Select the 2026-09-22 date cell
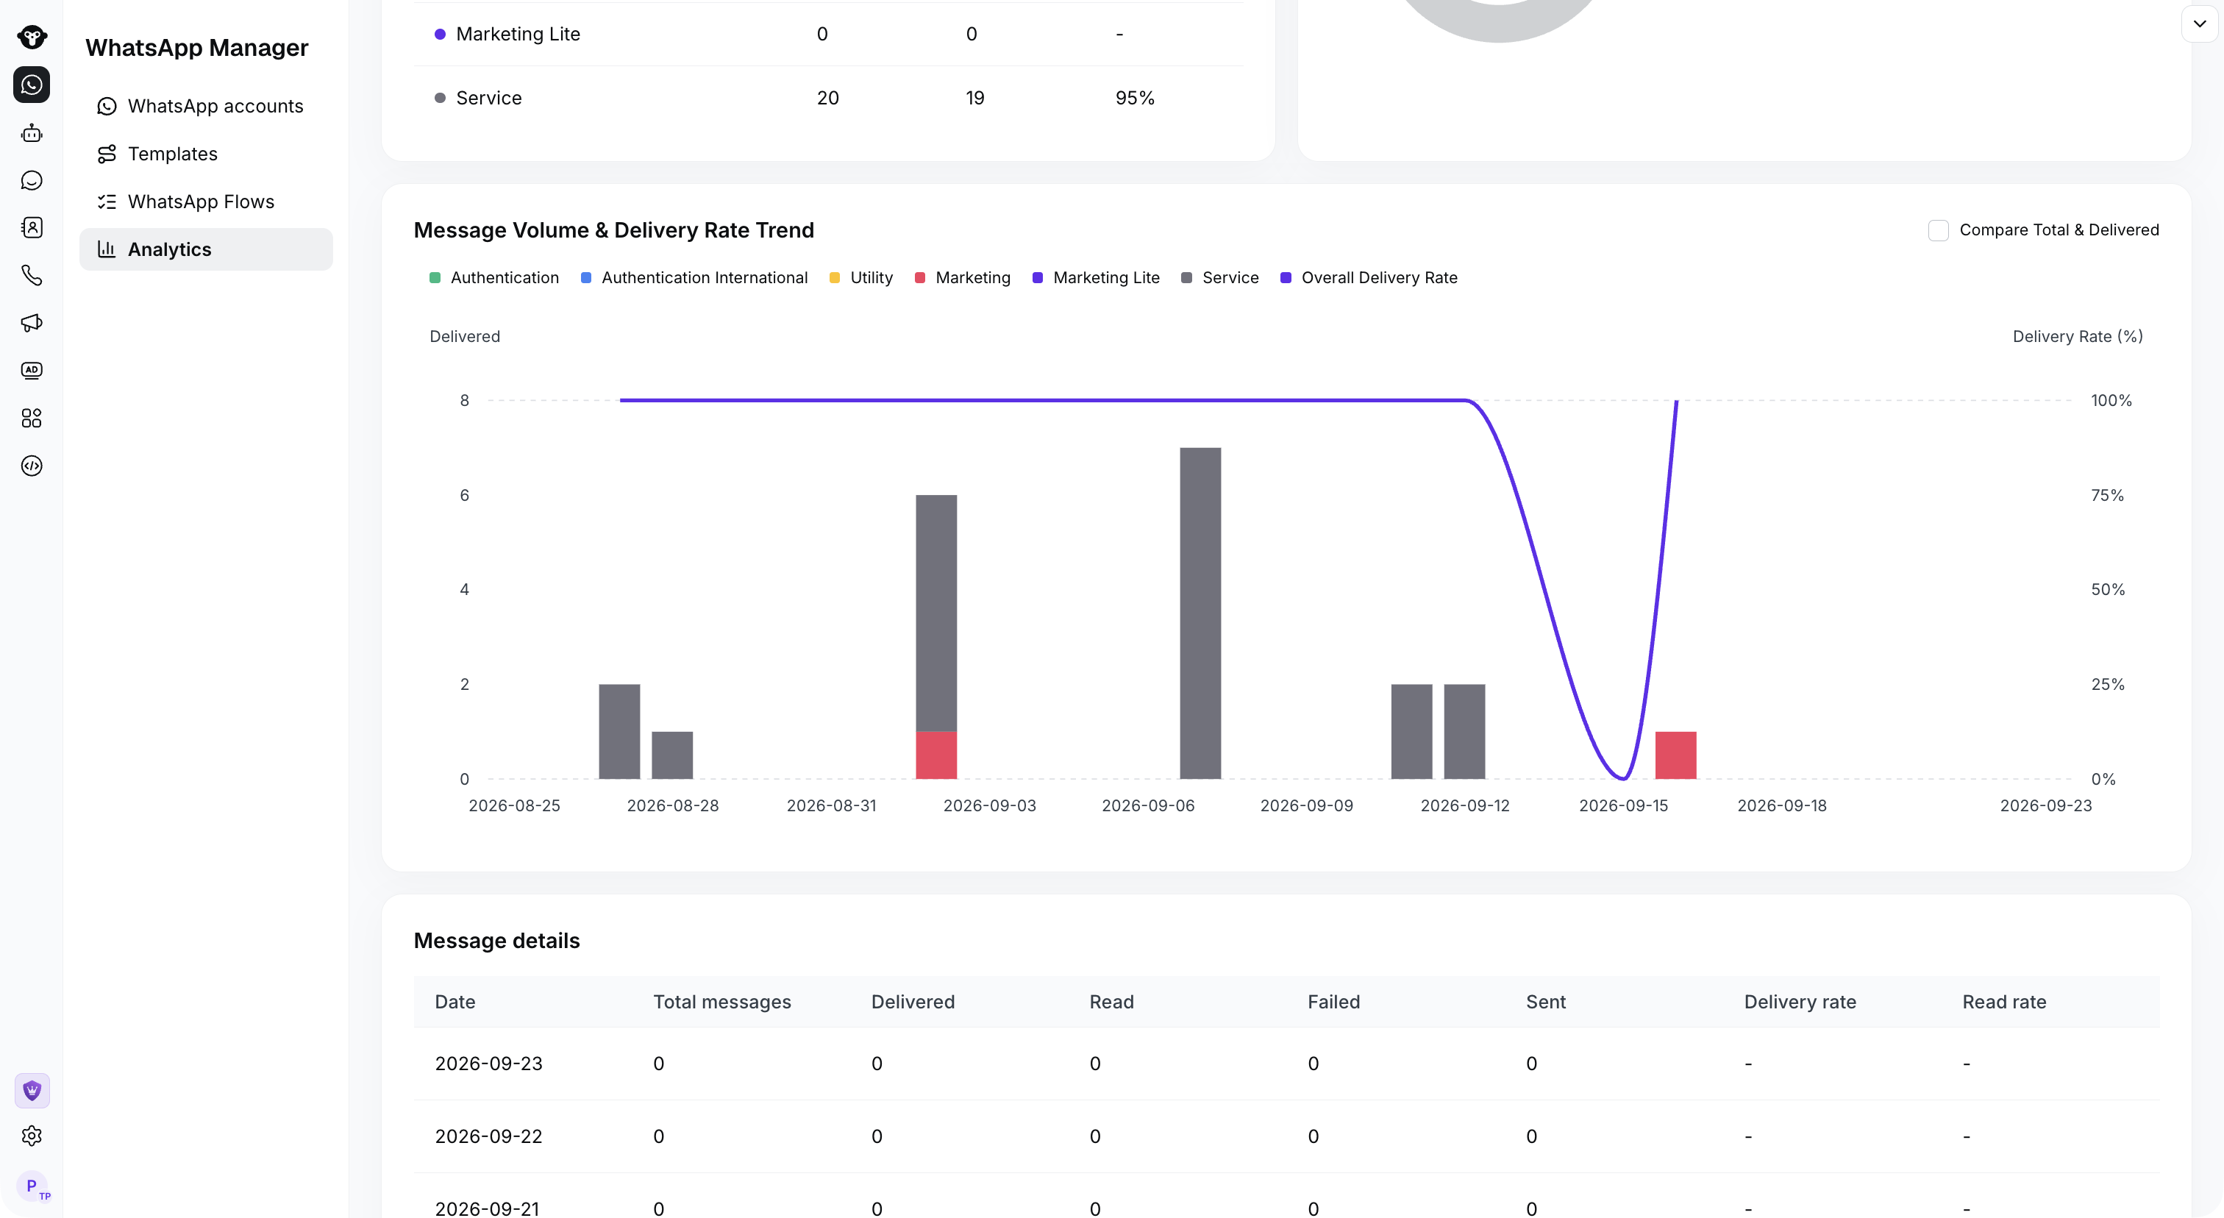 pyautogui.click(x=488, y=1136)
